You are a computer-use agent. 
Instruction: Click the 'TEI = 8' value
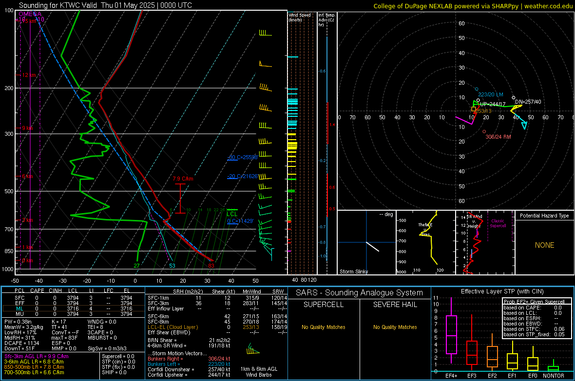pos(96,327)
